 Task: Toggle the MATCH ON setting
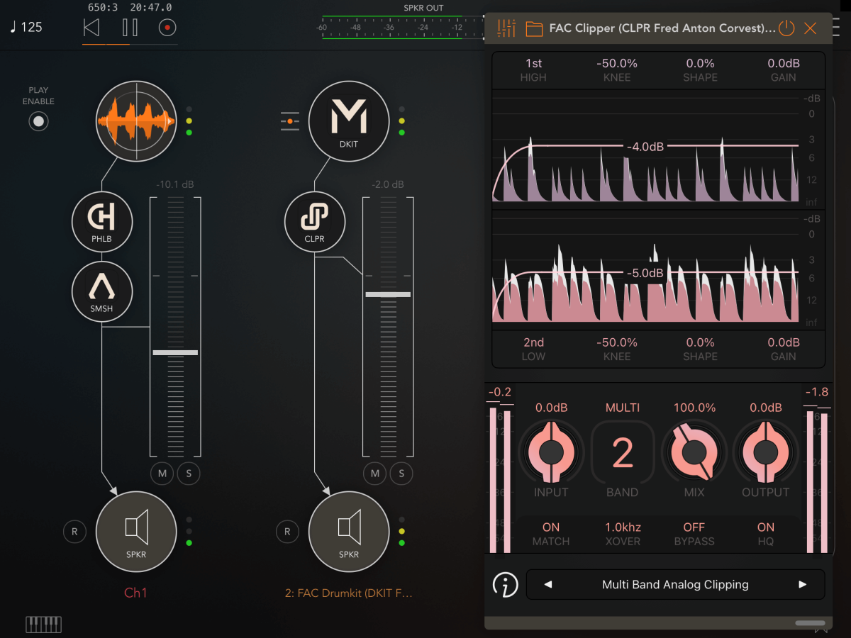coord(551,534)
